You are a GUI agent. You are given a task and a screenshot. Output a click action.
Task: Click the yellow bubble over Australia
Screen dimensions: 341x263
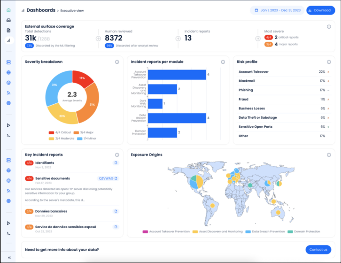pyautogui.click(x=278, y=213)
